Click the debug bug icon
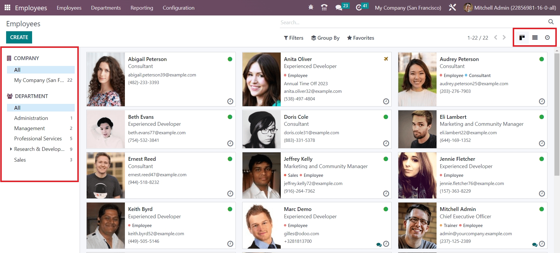Viewport: 560px width, 253px height. [x=311, y=7]
